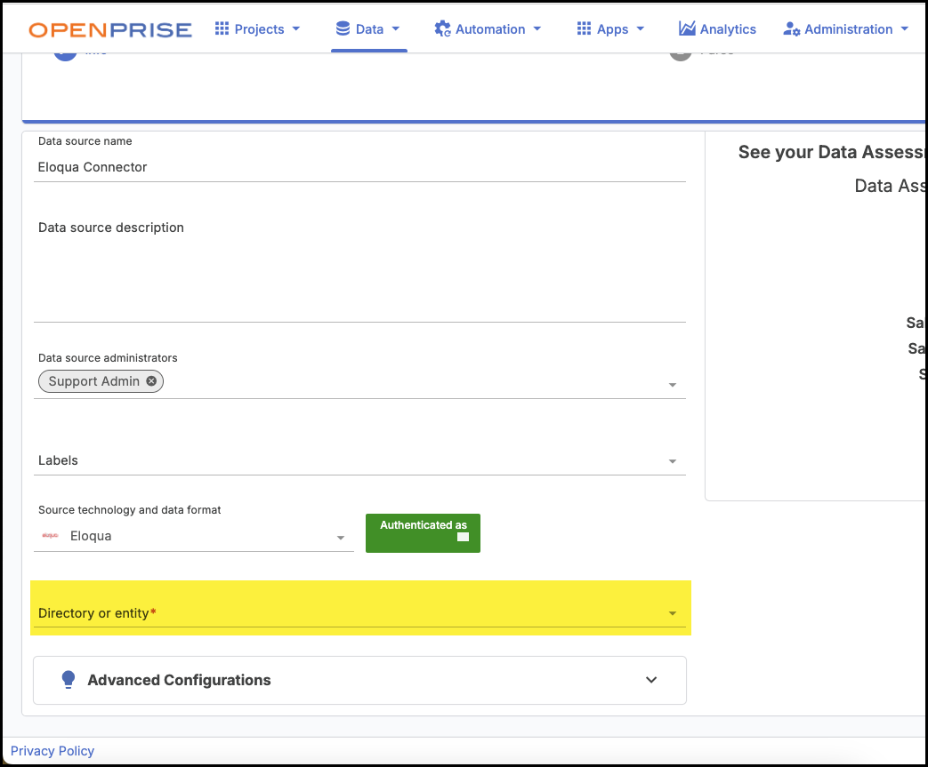Open the Data menu
This screenshot has height=767, width=928.
point(368,29)
